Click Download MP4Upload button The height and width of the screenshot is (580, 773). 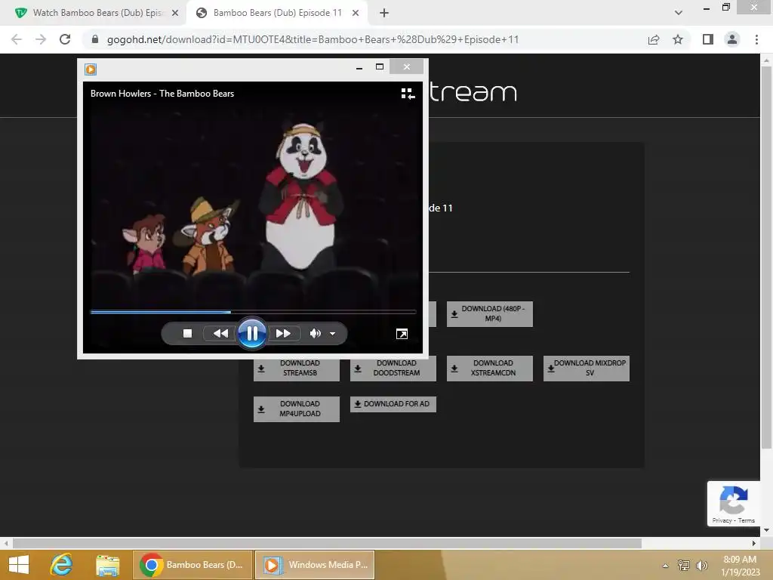[x=296, y=409]
